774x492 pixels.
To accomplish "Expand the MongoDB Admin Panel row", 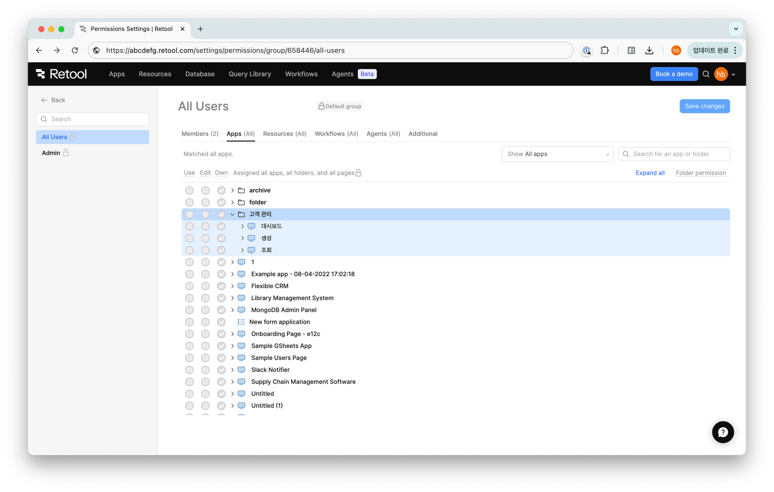I will point(232,310).
